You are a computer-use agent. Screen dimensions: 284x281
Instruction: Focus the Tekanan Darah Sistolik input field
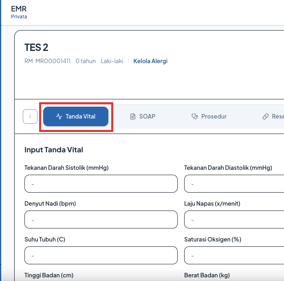[101, 184]
